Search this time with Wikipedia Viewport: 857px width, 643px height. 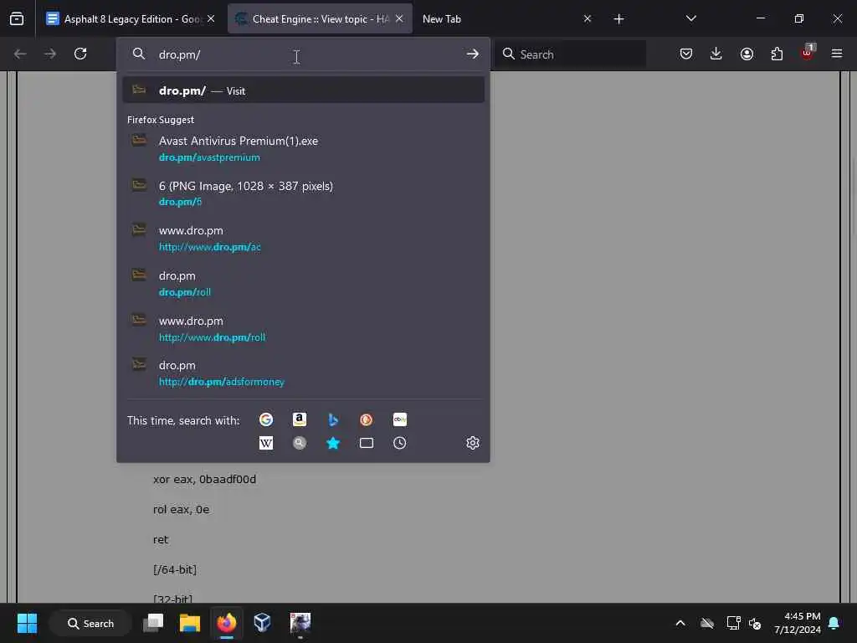[x=266, y=443]
